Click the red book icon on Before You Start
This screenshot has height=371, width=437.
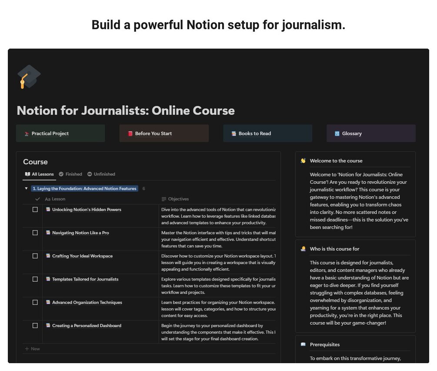click(x=130, y=134)
